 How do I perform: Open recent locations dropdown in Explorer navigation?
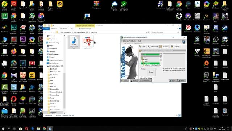coord(51,32)
